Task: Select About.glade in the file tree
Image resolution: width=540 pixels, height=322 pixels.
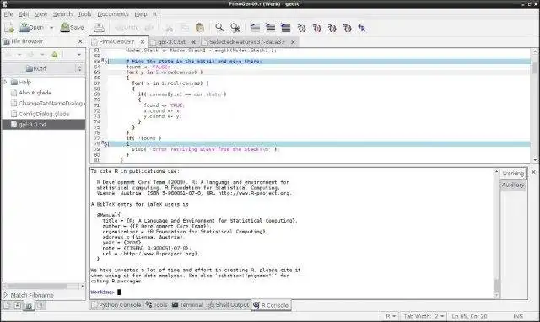Action: (35, 93)
